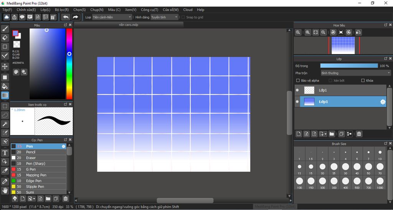The height and width of the screenshot is (210, 393).
Task: Click the foreground blue color swatch
Action: (15, 33)
